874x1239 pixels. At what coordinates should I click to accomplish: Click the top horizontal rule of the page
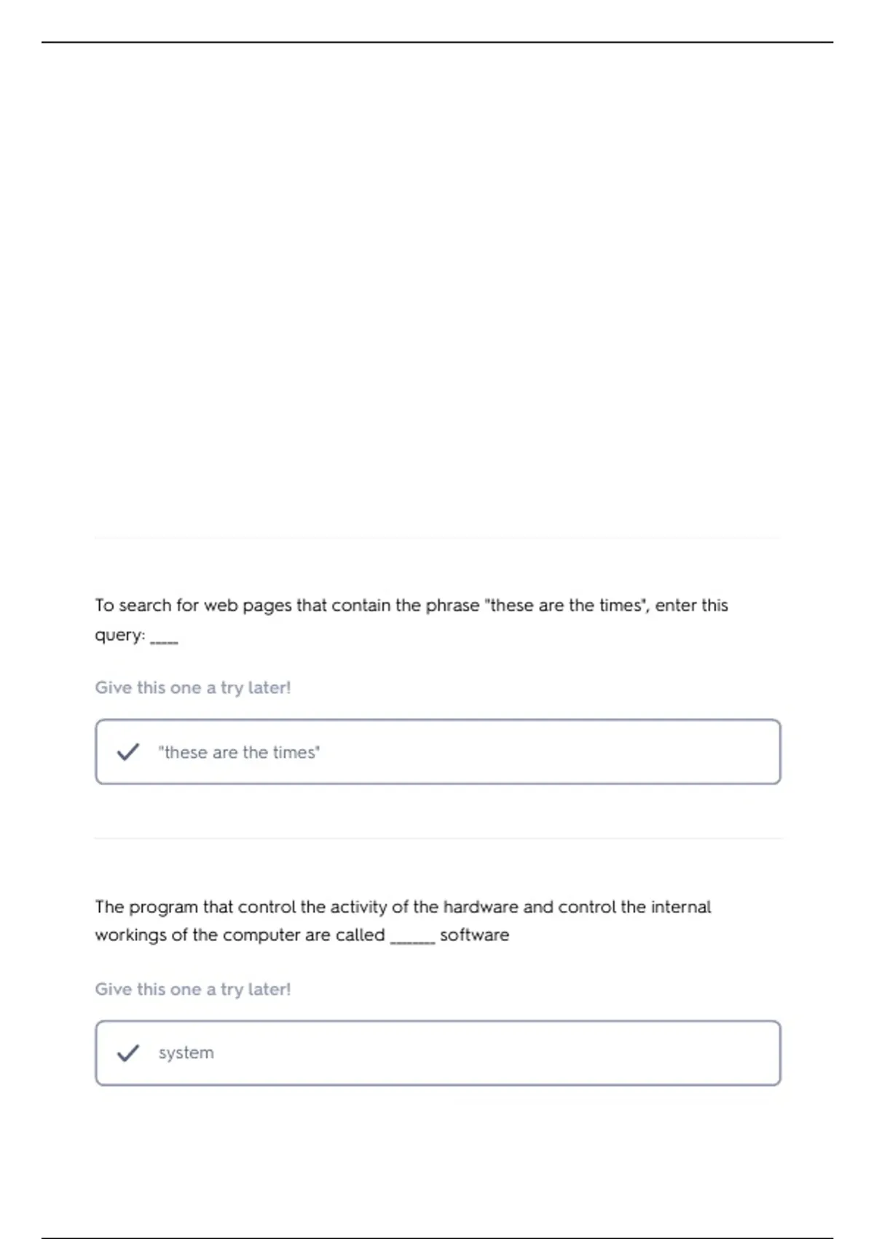click(x=437, y=42)
